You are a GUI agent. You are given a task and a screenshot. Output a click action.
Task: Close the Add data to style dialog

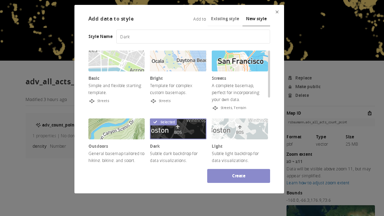tap(277, 12)
